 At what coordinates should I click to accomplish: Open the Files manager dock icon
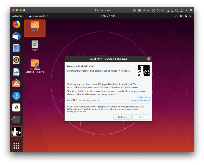16,48
